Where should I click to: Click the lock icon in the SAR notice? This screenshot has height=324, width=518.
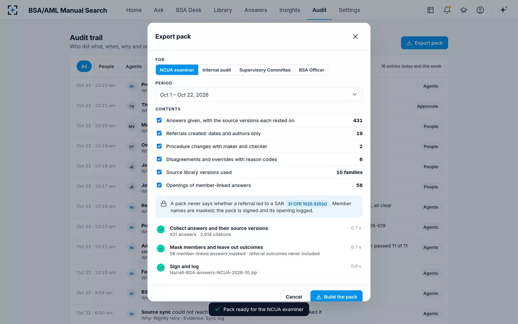click(x=164, y=203)
